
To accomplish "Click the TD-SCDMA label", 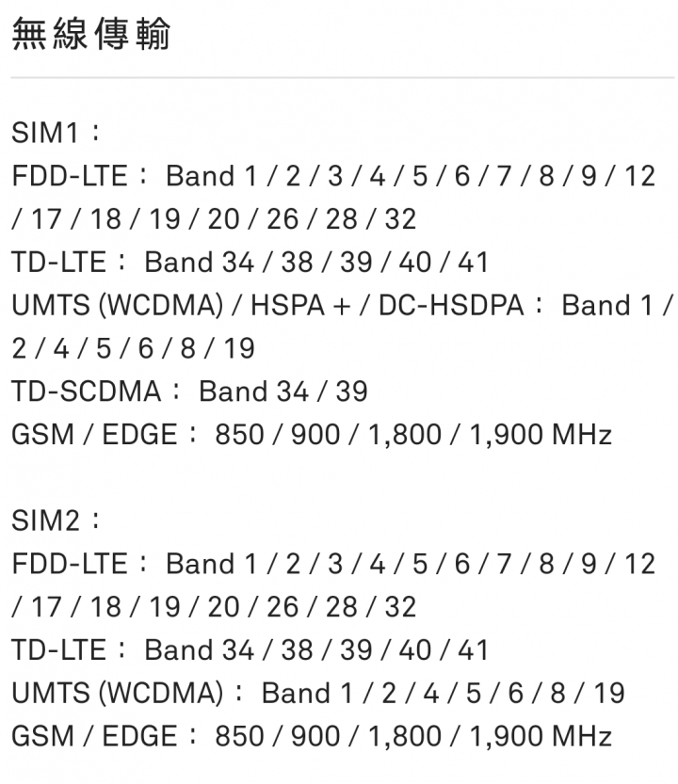I will [86, 392].
